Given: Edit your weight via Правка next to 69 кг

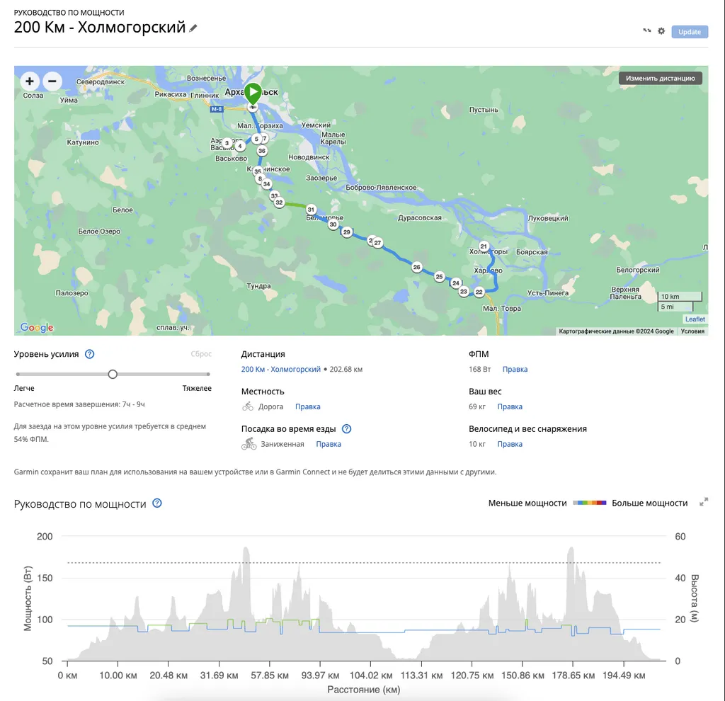Looking at the screenshot, I should (x=510, y=406).
